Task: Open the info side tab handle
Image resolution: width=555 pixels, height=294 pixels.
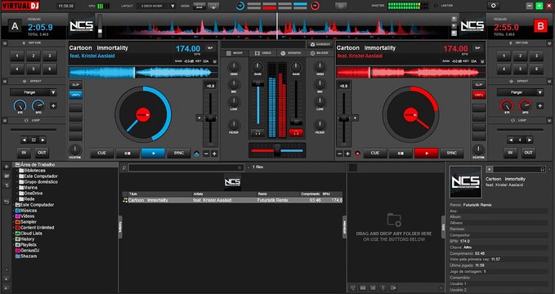Action: tap(443, 227)
